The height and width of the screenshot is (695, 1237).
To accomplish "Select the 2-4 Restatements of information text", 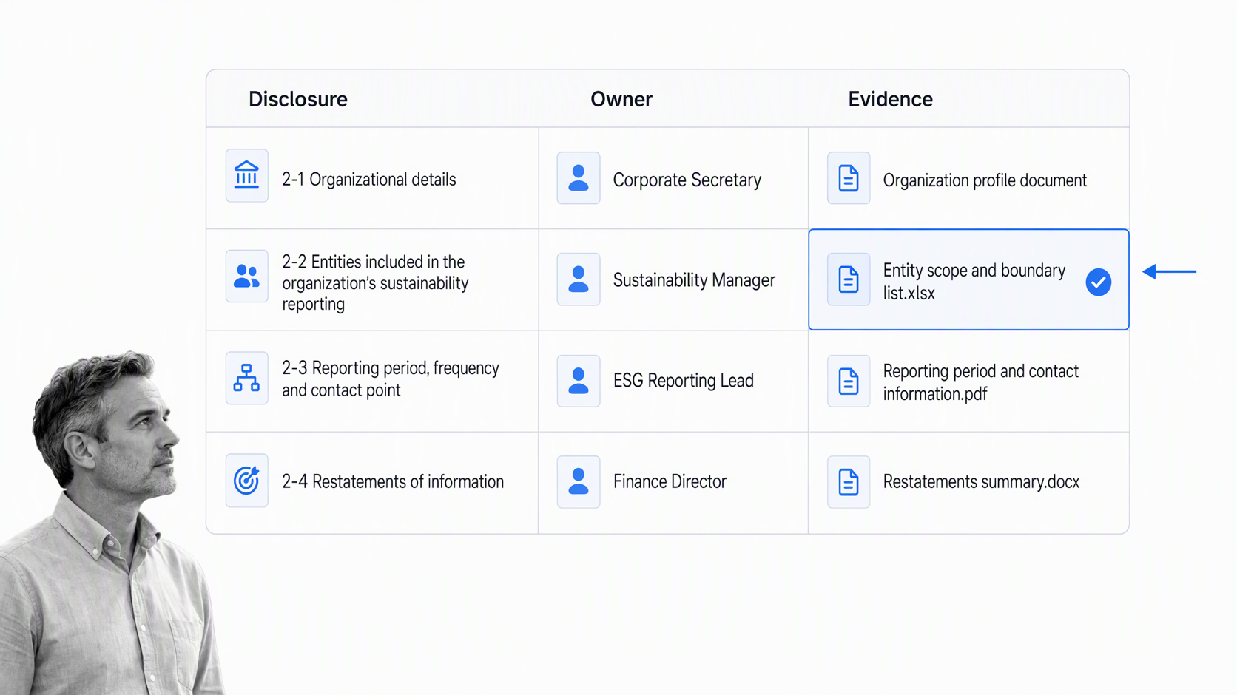I will [393, 481].
